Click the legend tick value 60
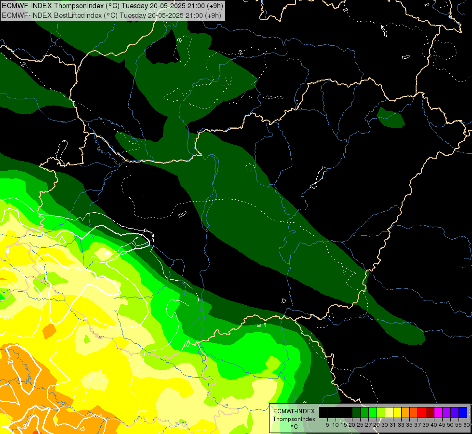Image resolution: width=472 pixels, height=434 pixels. (467, 425)
